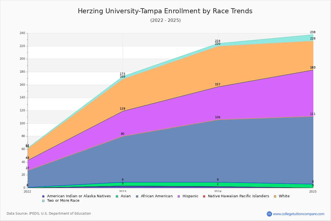This screenshot has height=221, width=331.
Task: Click the 169 data label for 2023
Action: pos(122,77)
